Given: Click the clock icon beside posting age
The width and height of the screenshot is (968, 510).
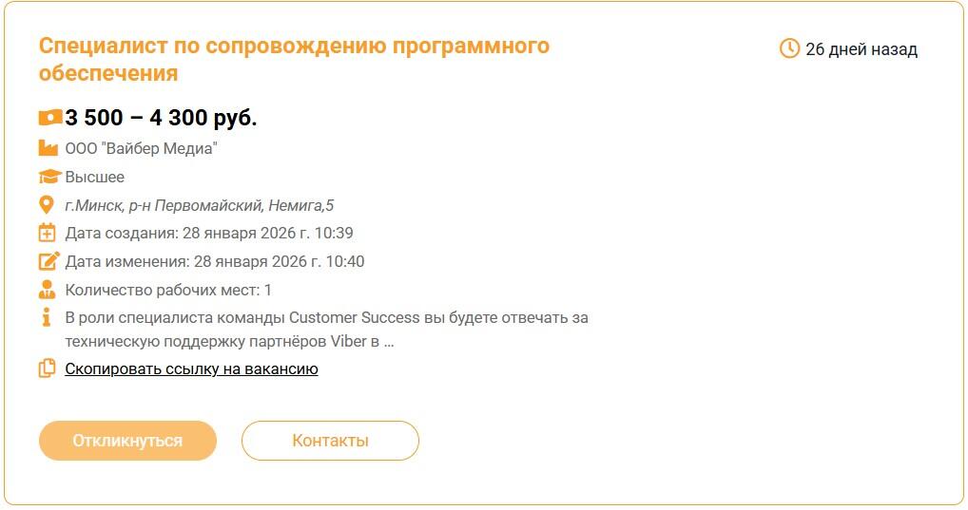Looking at the screenshot, I should [x=789, y=48].
